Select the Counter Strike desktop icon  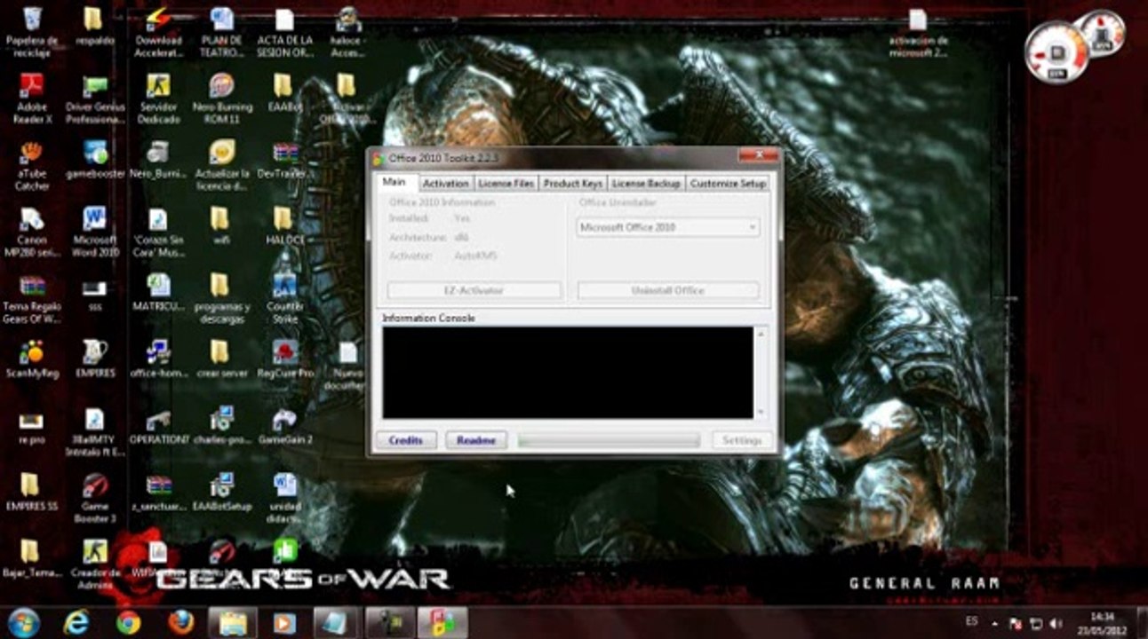[284, 298]
